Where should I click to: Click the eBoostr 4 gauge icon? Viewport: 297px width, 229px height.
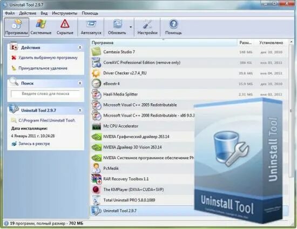(x=97, y=84)
